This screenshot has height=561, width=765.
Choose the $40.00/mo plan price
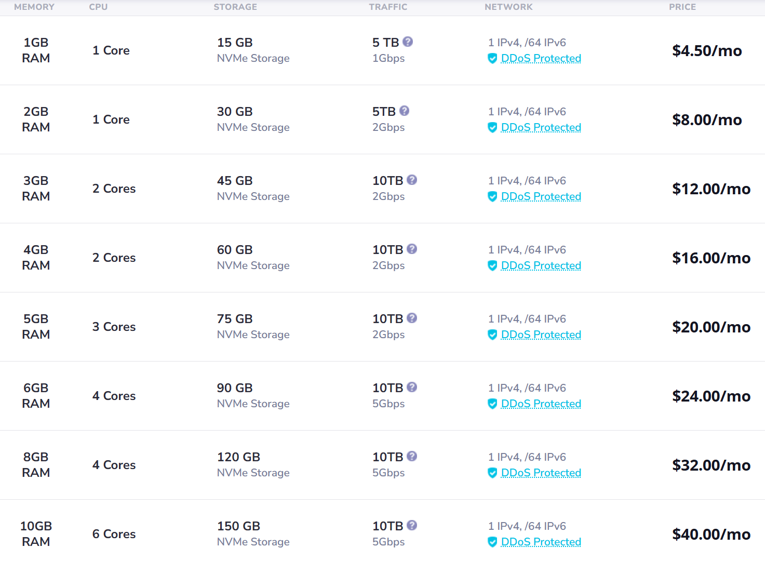(711, 534)
